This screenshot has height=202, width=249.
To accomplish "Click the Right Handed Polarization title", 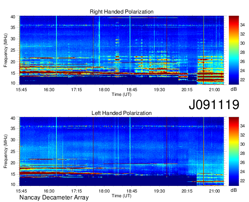I will (x=122, y=12).
